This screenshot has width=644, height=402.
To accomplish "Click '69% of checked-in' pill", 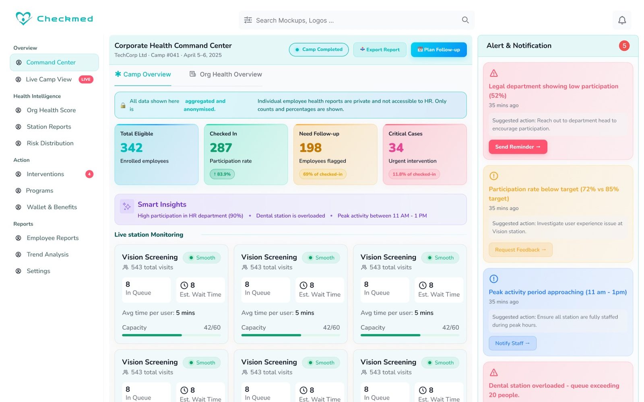I will pyautogui.click(x=323, y=174).
